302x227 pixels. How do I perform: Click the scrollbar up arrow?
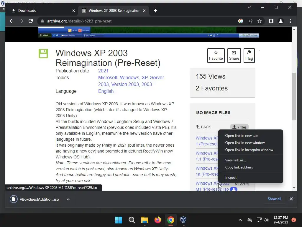coord(294,29)
